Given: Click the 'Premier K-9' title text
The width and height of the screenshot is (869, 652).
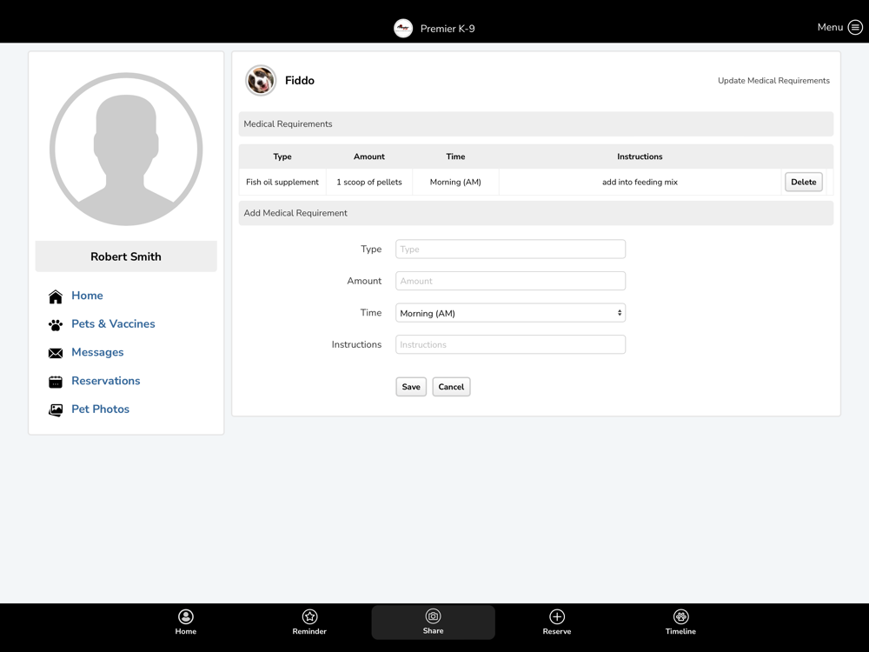Looking at the screenshot, I should pos(448,29).
